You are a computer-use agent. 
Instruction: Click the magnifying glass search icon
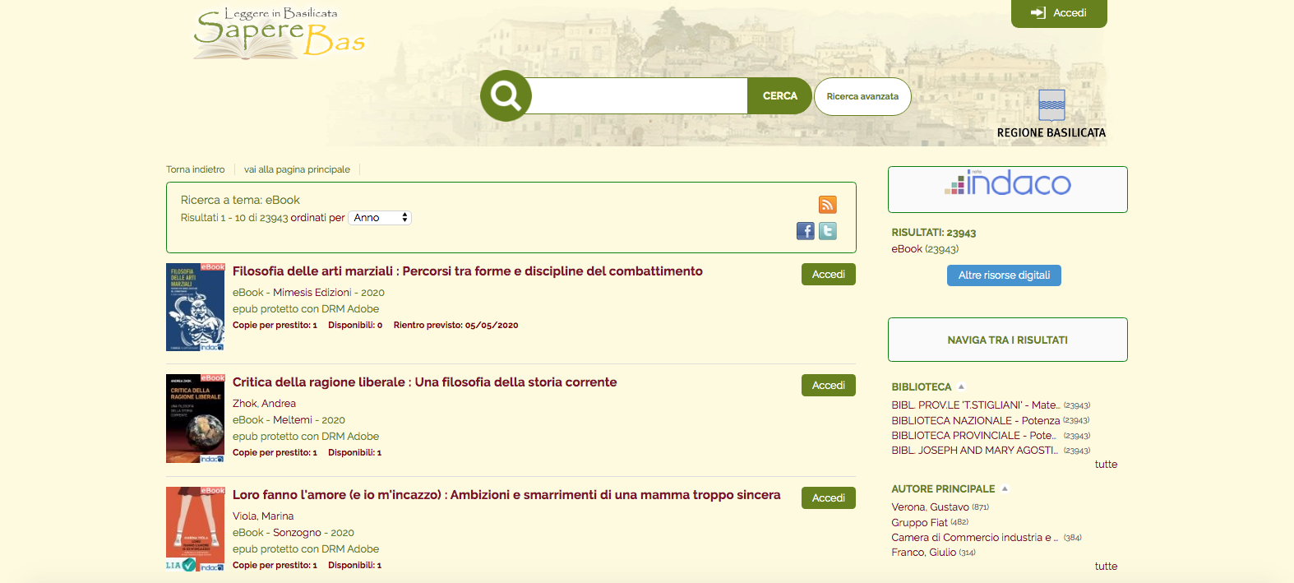506,96
